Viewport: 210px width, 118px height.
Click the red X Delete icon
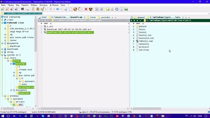(86, 9)
